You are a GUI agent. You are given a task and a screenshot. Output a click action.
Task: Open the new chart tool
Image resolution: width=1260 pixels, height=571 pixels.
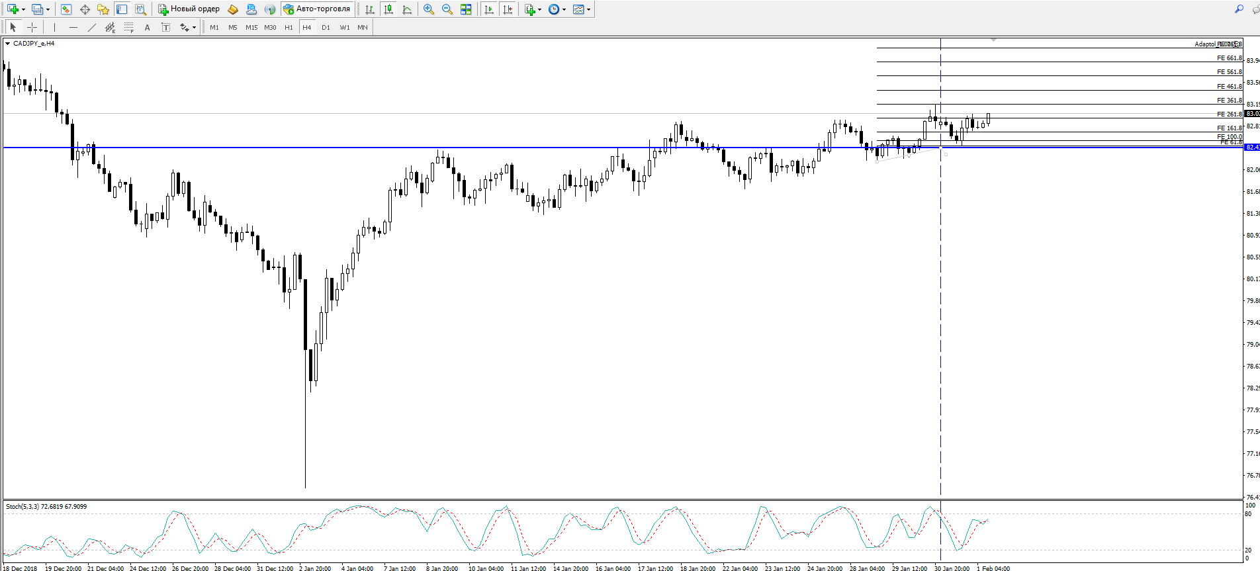[13, 9]
